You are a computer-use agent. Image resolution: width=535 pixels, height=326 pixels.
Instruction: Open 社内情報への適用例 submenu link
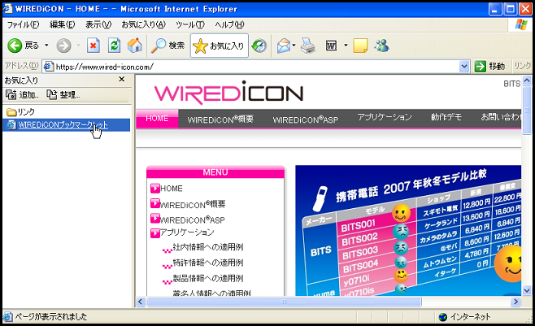(x=208, y=247)
